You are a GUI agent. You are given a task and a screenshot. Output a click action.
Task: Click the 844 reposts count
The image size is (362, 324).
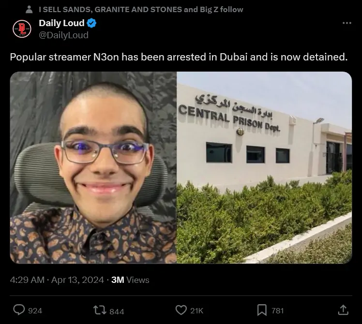[117, 311]
